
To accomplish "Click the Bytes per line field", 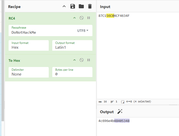I will point(72,74).
